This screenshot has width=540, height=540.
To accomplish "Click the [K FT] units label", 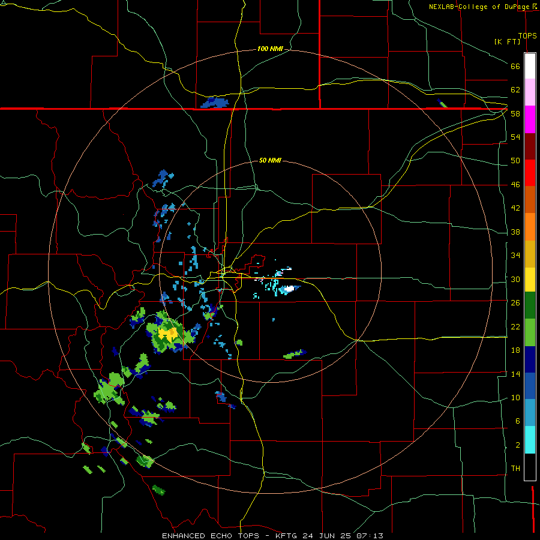I will pos(507,41).
